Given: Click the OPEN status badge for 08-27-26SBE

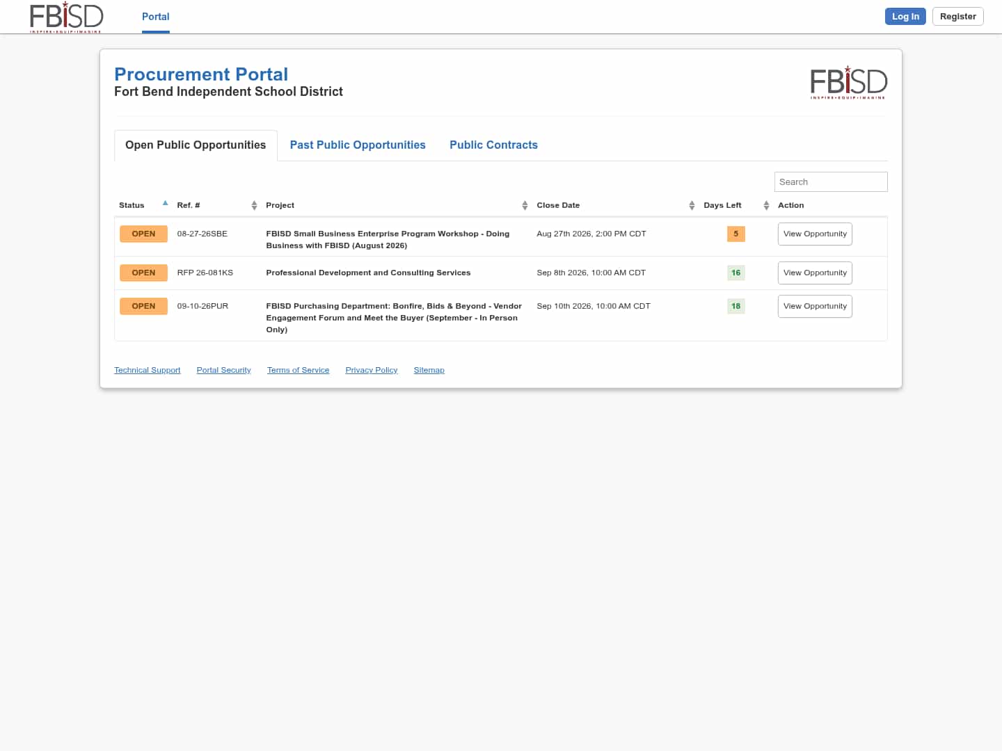Looking at the screenshot, I should pyautogui.click(x=143, y=234).
